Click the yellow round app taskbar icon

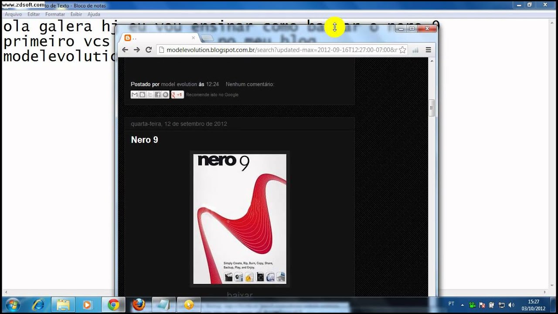point(189,305)
